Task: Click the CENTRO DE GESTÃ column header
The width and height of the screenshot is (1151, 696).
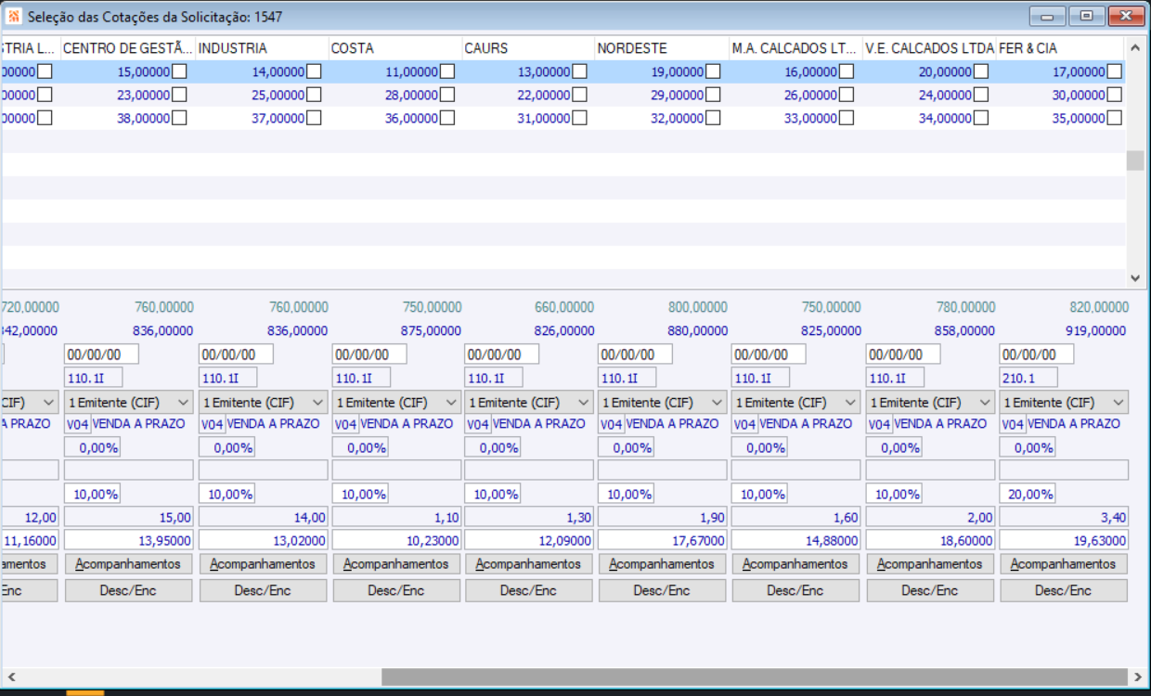Action: (128, 48)
